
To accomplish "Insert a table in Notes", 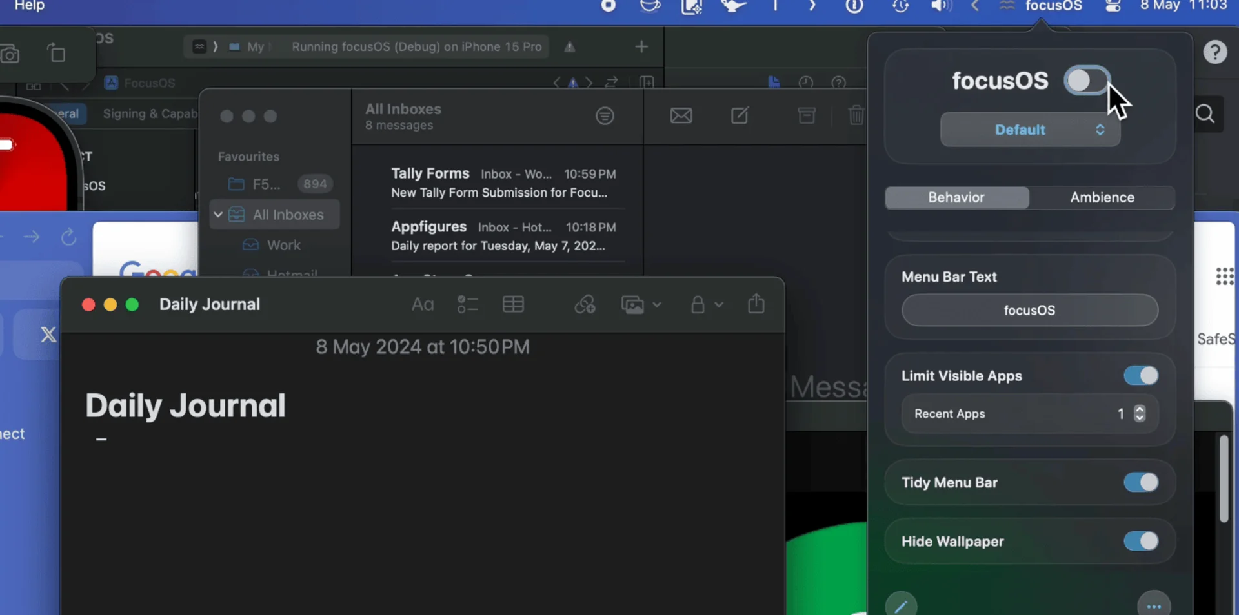I will tap(513, 304).
